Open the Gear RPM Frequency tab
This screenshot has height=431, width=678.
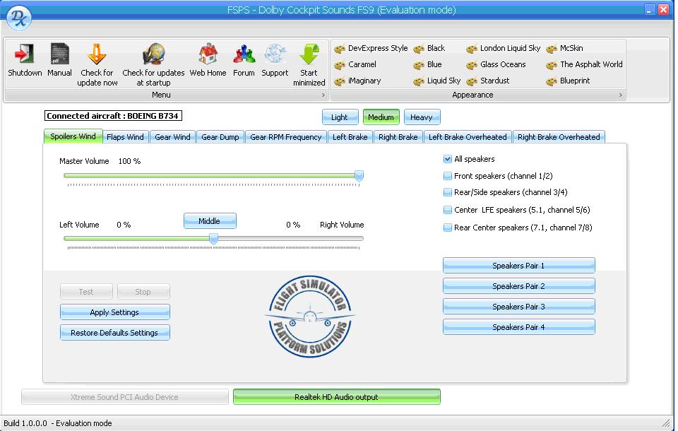click(286, 137)
